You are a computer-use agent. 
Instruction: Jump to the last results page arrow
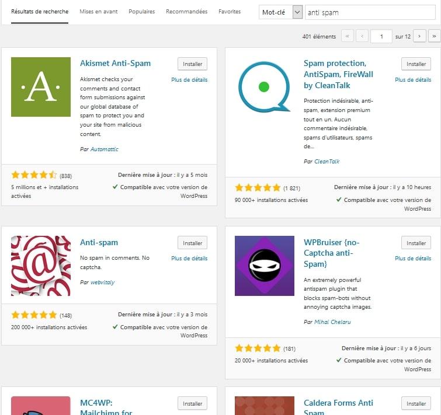click(x=434, y=36)
